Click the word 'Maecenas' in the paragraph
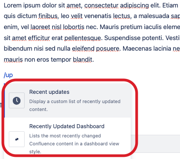The height and width of the screenshot is (159, 180). [137, 48]
